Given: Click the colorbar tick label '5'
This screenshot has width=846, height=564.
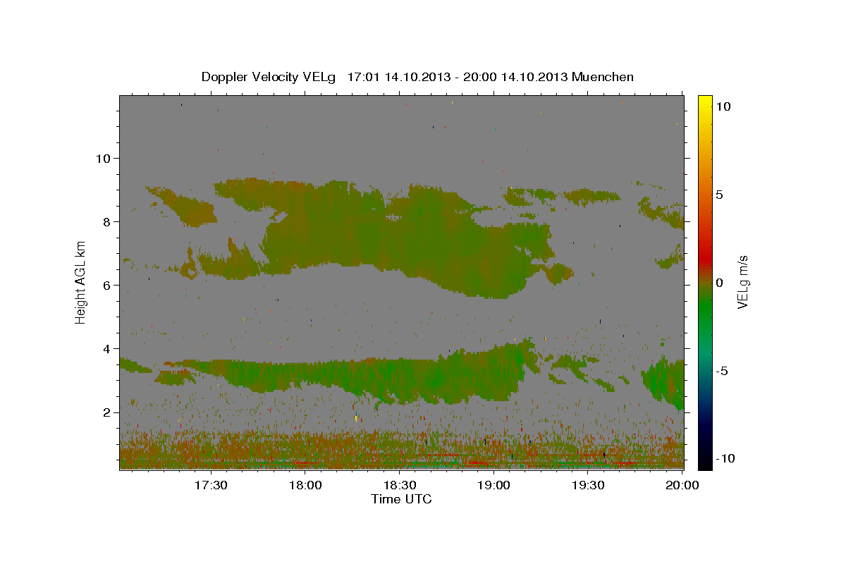Looking at the screenshot, I should coord(719,195).
